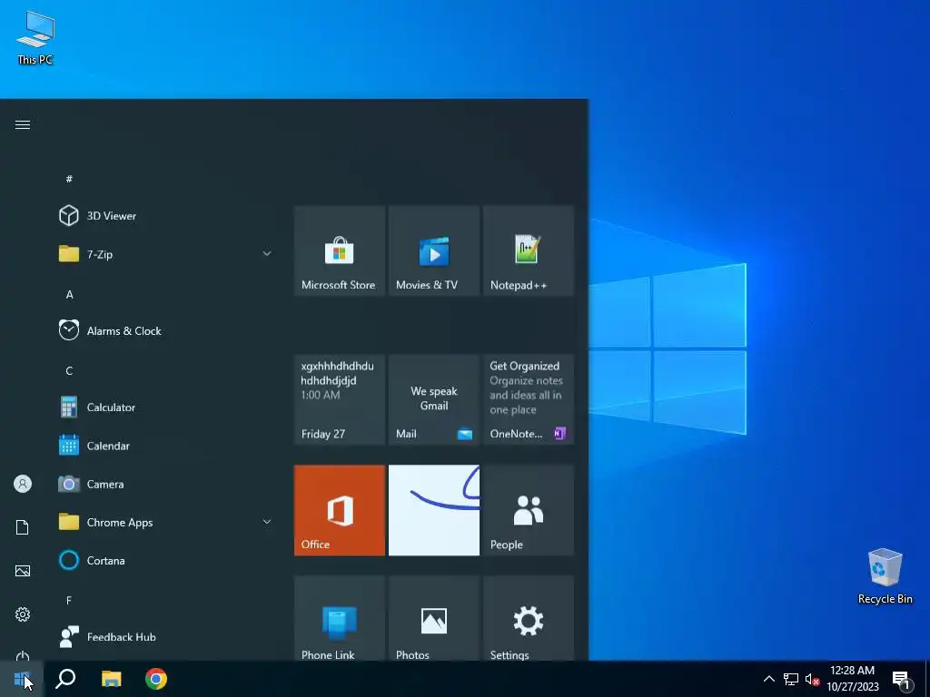Open the Mail live tile
Viewport: 930px width, 697px height.
pyautogui.click(x=433, y=399)
